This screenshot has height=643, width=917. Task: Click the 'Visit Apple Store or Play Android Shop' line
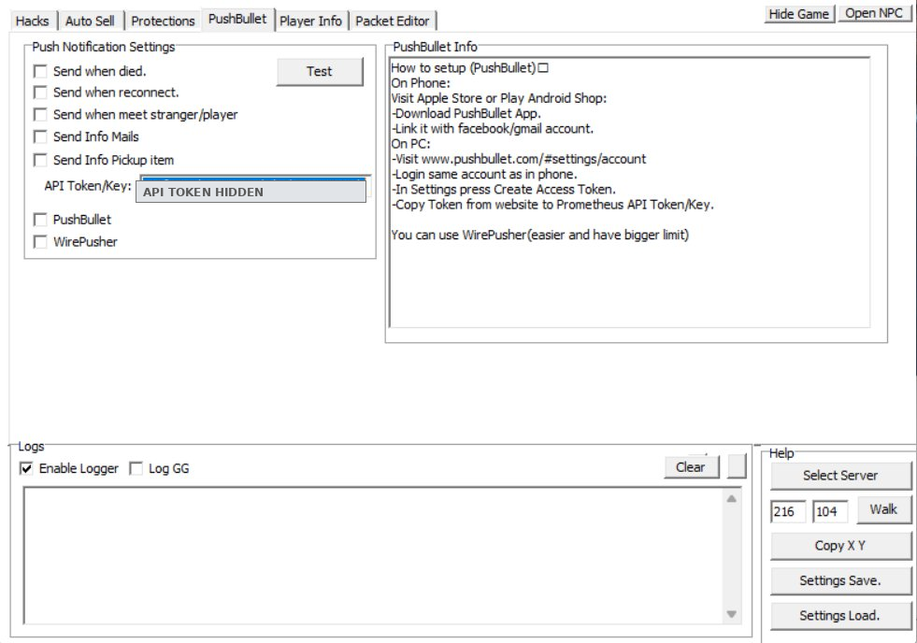click(x=499, y=98)
